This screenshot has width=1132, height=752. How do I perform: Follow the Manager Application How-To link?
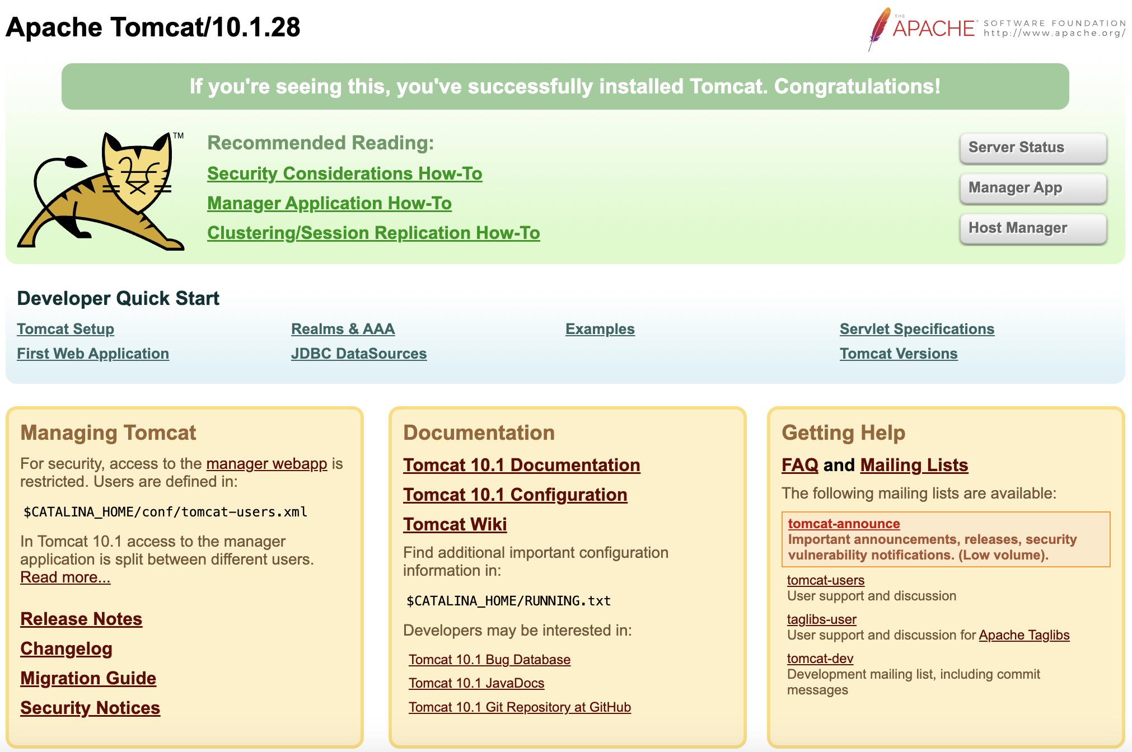coord(329,204)
